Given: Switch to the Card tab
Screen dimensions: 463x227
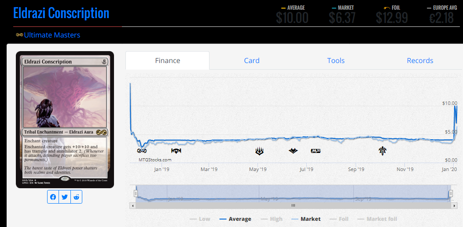Looking at the screenshot, I should pos(252,60).
